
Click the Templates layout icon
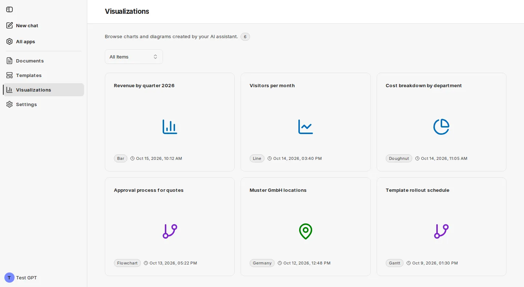tap(9, 75)
